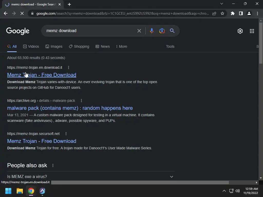Switch to Images results

point(54,47)
